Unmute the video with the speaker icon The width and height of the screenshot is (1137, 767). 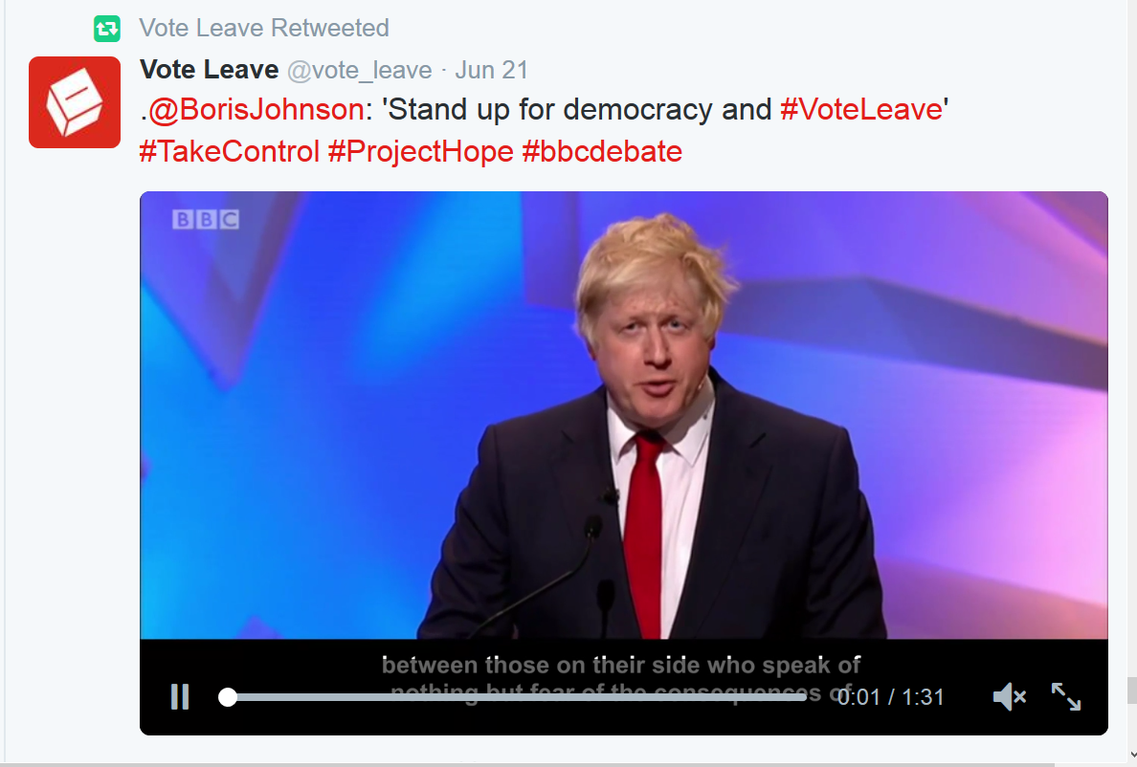point(1010,697)
